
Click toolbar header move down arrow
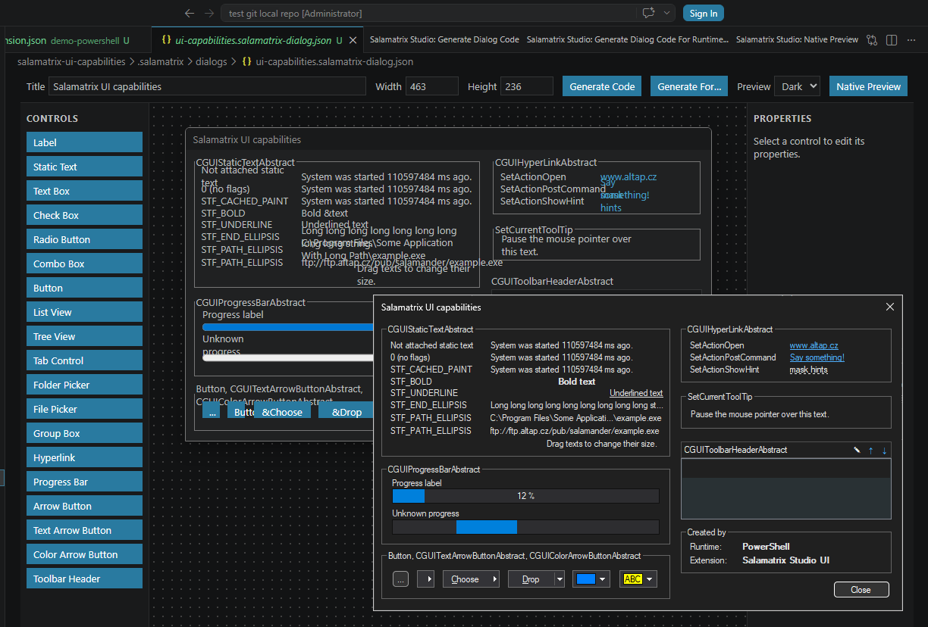click(884, 450)
